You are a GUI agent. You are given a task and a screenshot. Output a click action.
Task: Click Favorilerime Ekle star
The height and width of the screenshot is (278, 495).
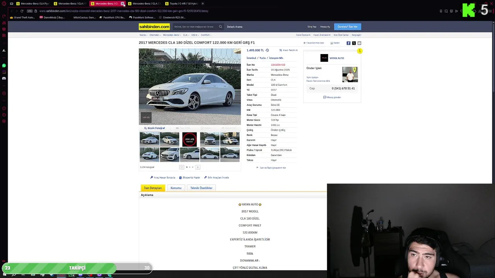314,43
